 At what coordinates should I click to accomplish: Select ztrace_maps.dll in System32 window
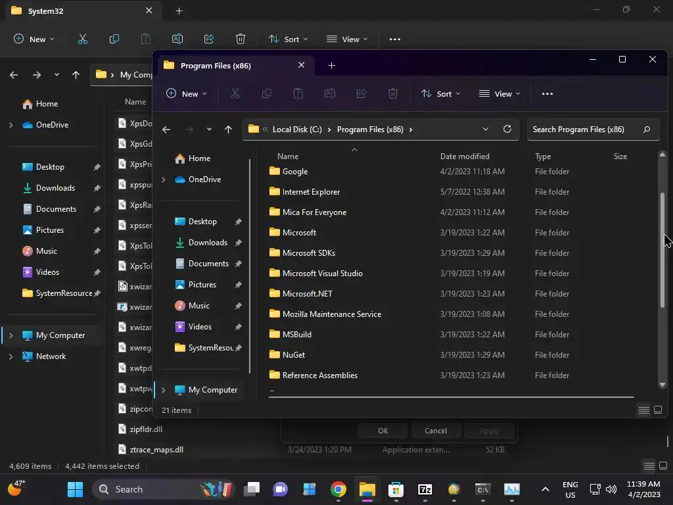click(156, 450)
